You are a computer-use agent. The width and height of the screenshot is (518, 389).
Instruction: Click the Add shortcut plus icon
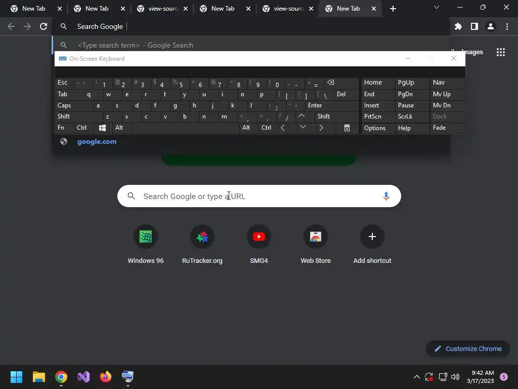[x=372, y=237]
